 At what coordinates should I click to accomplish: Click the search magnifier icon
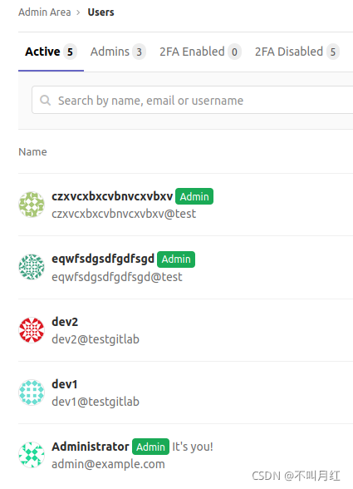[x=45, y=100]
